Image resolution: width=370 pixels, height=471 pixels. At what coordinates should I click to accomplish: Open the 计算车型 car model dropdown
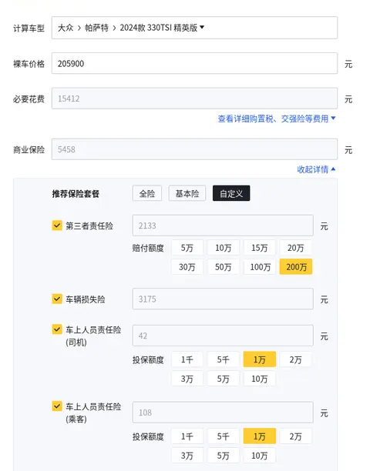pyautogui.click(x=194, y=28)
